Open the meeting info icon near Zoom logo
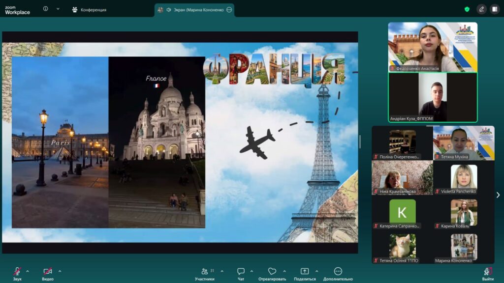This screenshot has width=504, height=283. click(45, 9)
